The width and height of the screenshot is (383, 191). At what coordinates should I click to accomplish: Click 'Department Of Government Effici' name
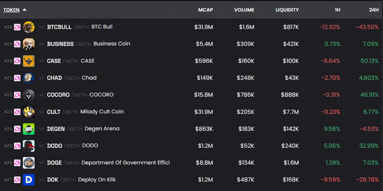pos(125,163)
